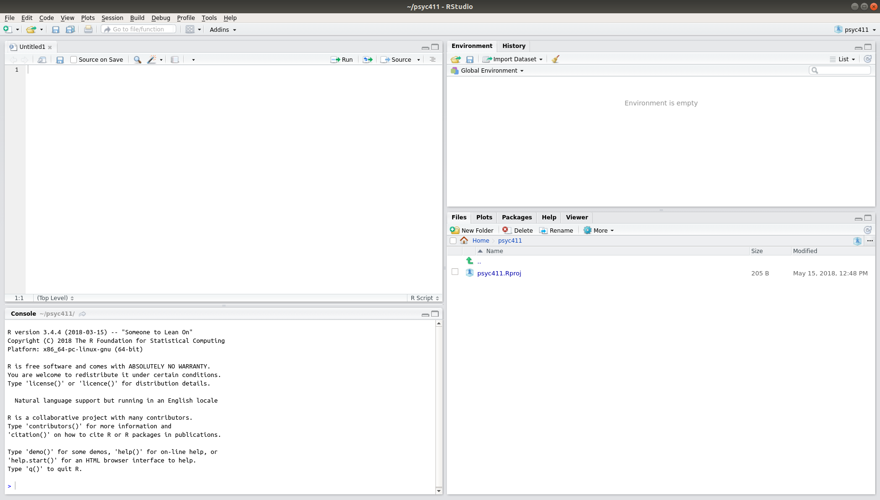
Task: Open the List view dropdown
Action: [x=842, y=59]
